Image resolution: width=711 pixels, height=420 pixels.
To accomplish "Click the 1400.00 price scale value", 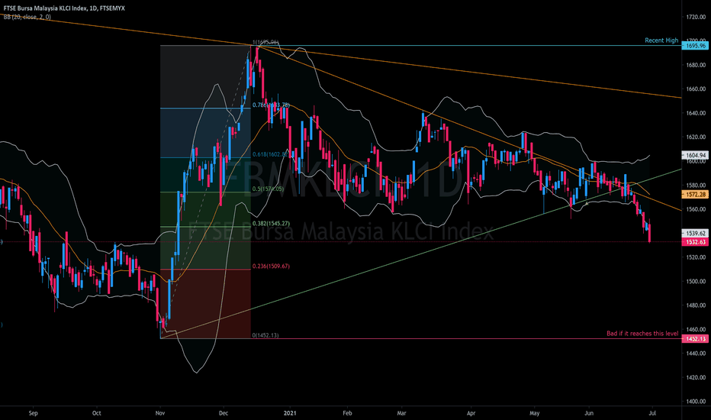I will click(x=696, y=402).
